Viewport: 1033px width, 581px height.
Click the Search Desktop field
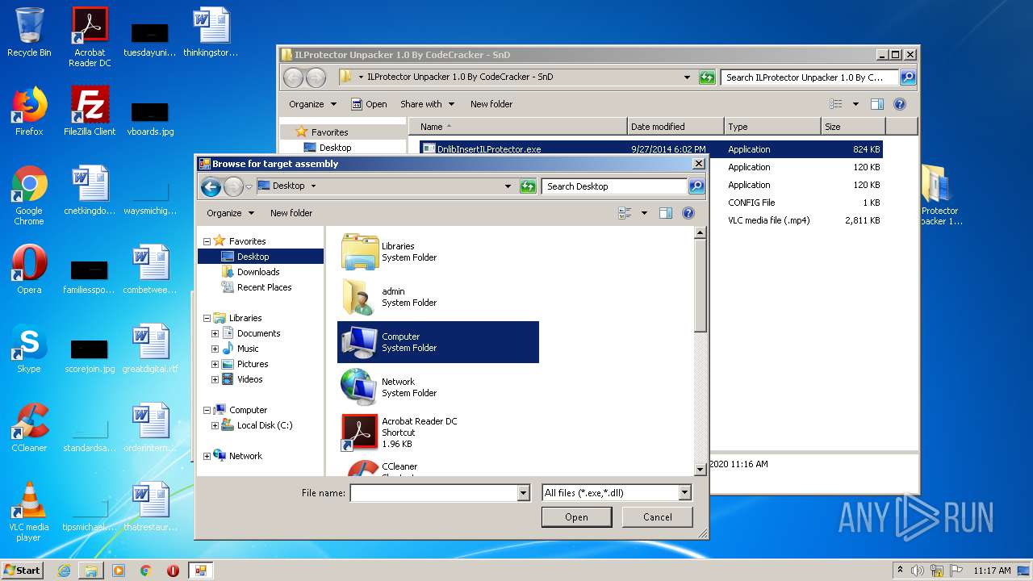click(x=615, y=186)
